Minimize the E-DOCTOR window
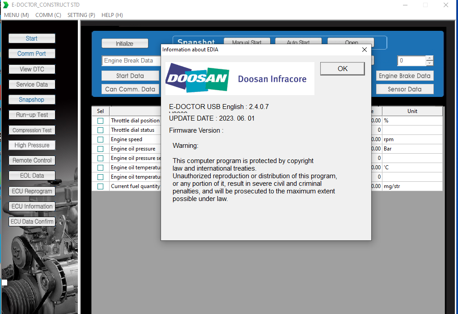The width and height of the screenshot is (458, 314). 405,5
